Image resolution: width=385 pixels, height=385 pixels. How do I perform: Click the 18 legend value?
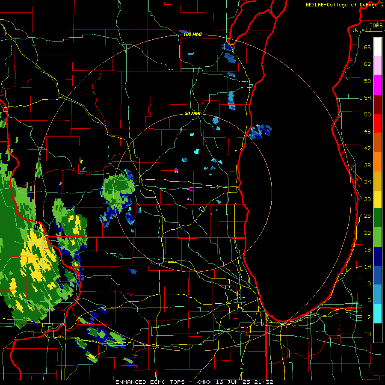367,250
